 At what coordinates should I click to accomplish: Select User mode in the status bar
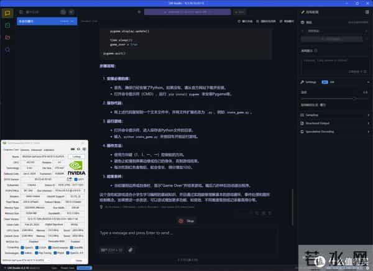[54, 268]
